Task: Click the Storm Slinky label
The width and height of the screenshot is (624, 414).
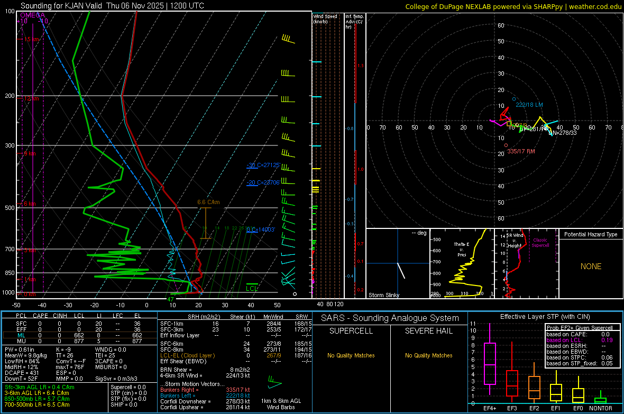Action: tap(384, 295)
